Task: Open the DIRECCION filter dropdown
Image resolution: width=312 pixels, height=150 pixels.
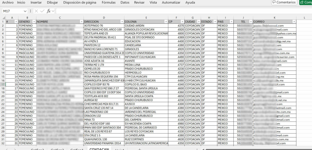Action: pyautogui.click(x=122, y=22)
